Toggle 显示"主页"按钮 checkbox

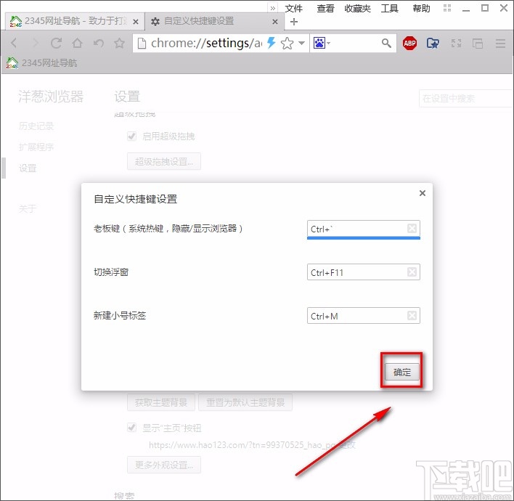click(x=132, y=428)
